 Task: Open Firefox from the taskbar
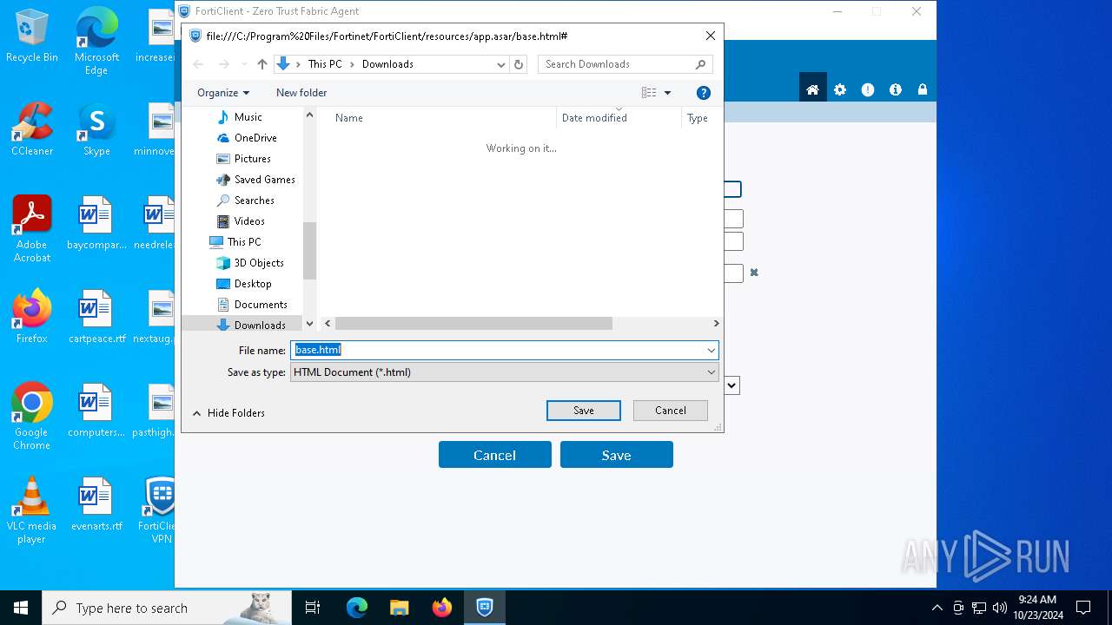click(442, 608)
